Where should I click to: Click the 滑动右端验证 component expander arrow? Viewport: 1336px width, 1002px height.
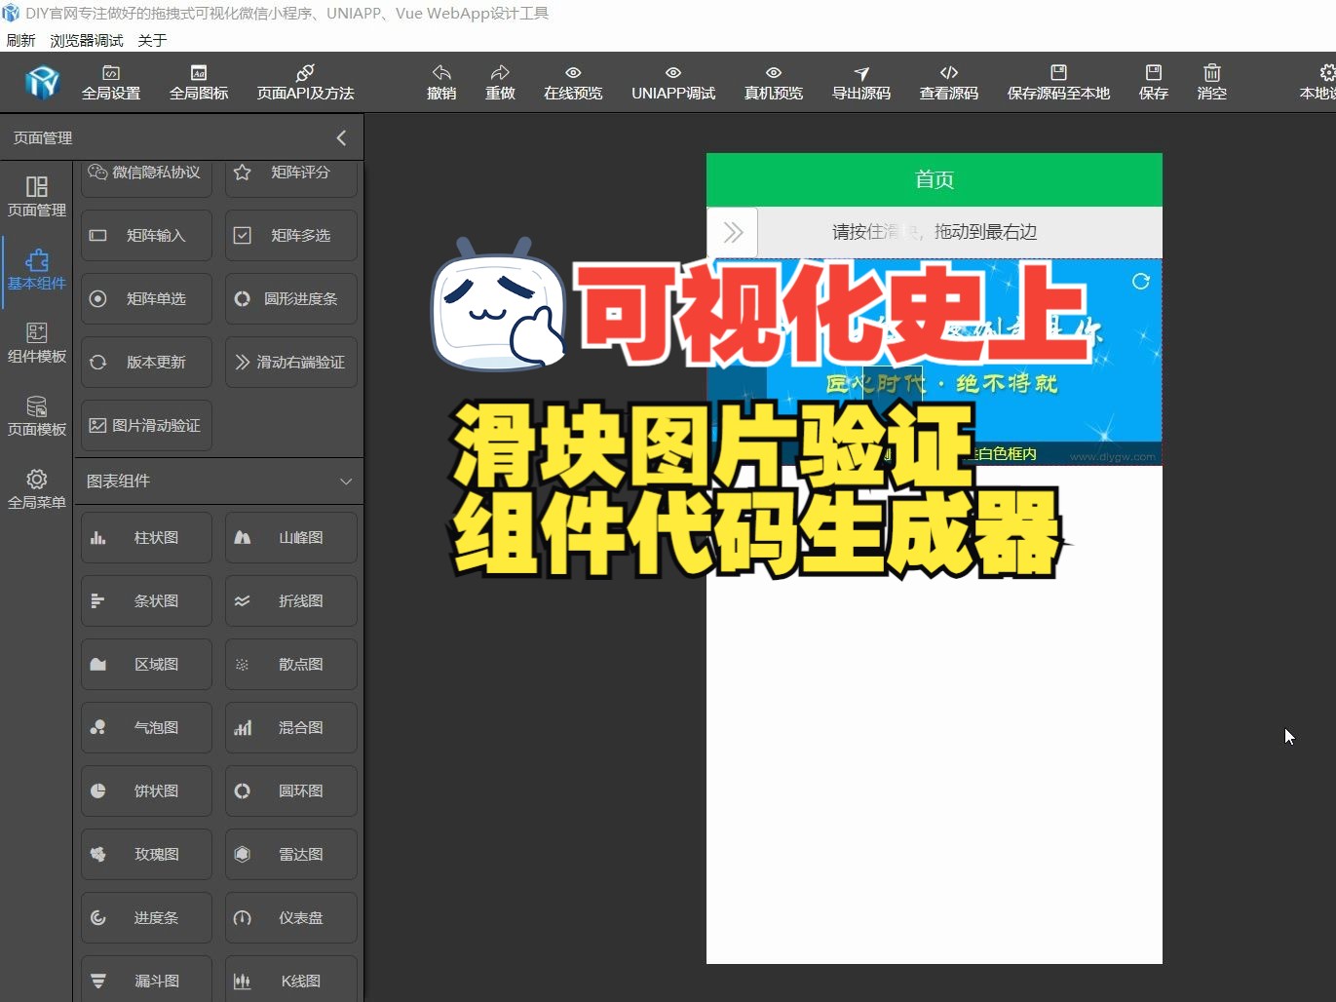[242, 362]
